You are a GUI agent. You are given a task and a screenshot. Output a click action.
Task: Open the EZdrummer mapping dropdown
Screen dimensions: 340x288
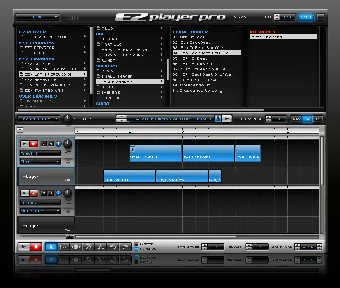pos(39,119)
